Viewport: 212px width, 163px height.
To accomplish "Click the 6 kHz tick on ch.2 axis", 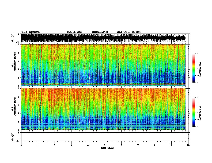I will pos(18,105).
